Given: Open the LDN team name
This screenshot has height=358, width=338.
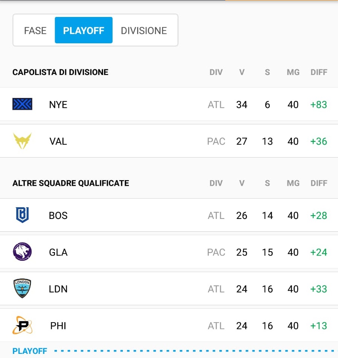Looking at the screenshot, I should [x=58, y=289].
